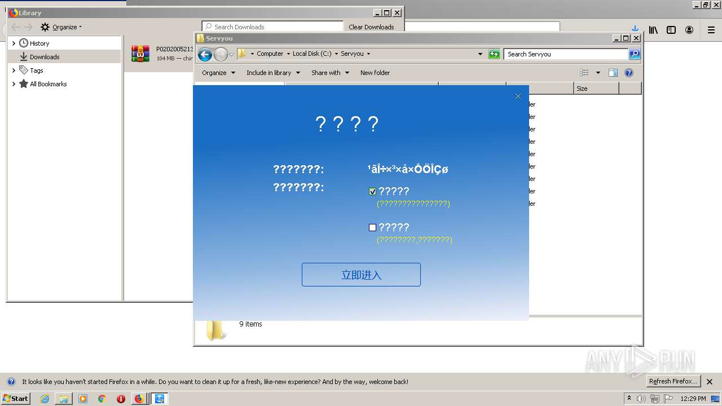
Task: Click the Explorer forward arrow button
Action: coord(221,54)
